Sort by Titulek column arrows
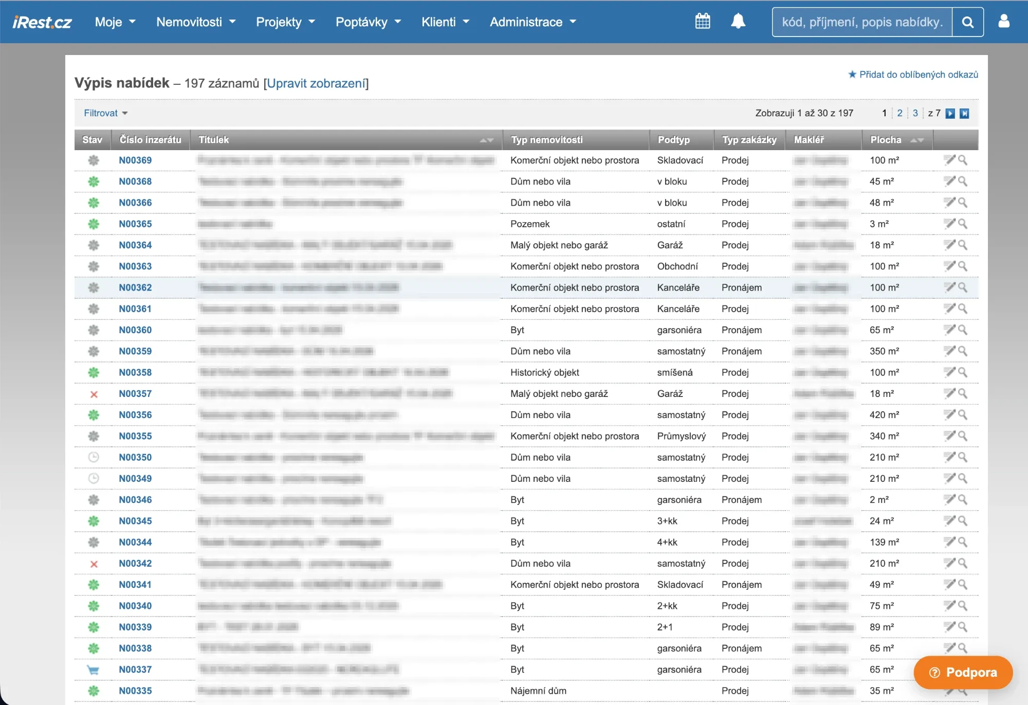The image size is (1028, 705). pos(487,140)
